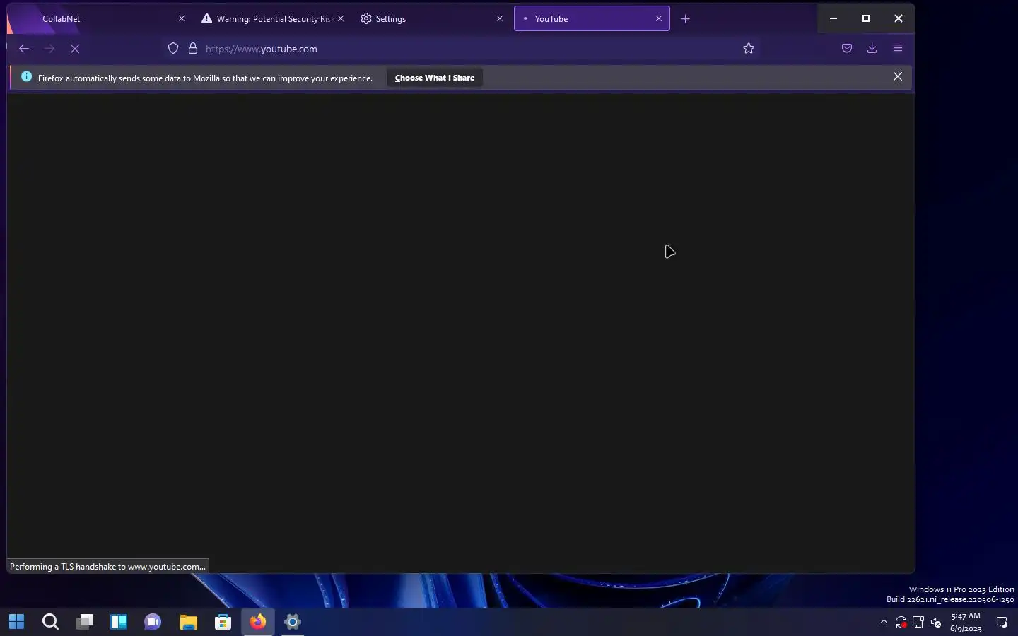This screenshot has width=1018, height=636.
Task: Click the info icon in notification bar
Action: point(26,77)
